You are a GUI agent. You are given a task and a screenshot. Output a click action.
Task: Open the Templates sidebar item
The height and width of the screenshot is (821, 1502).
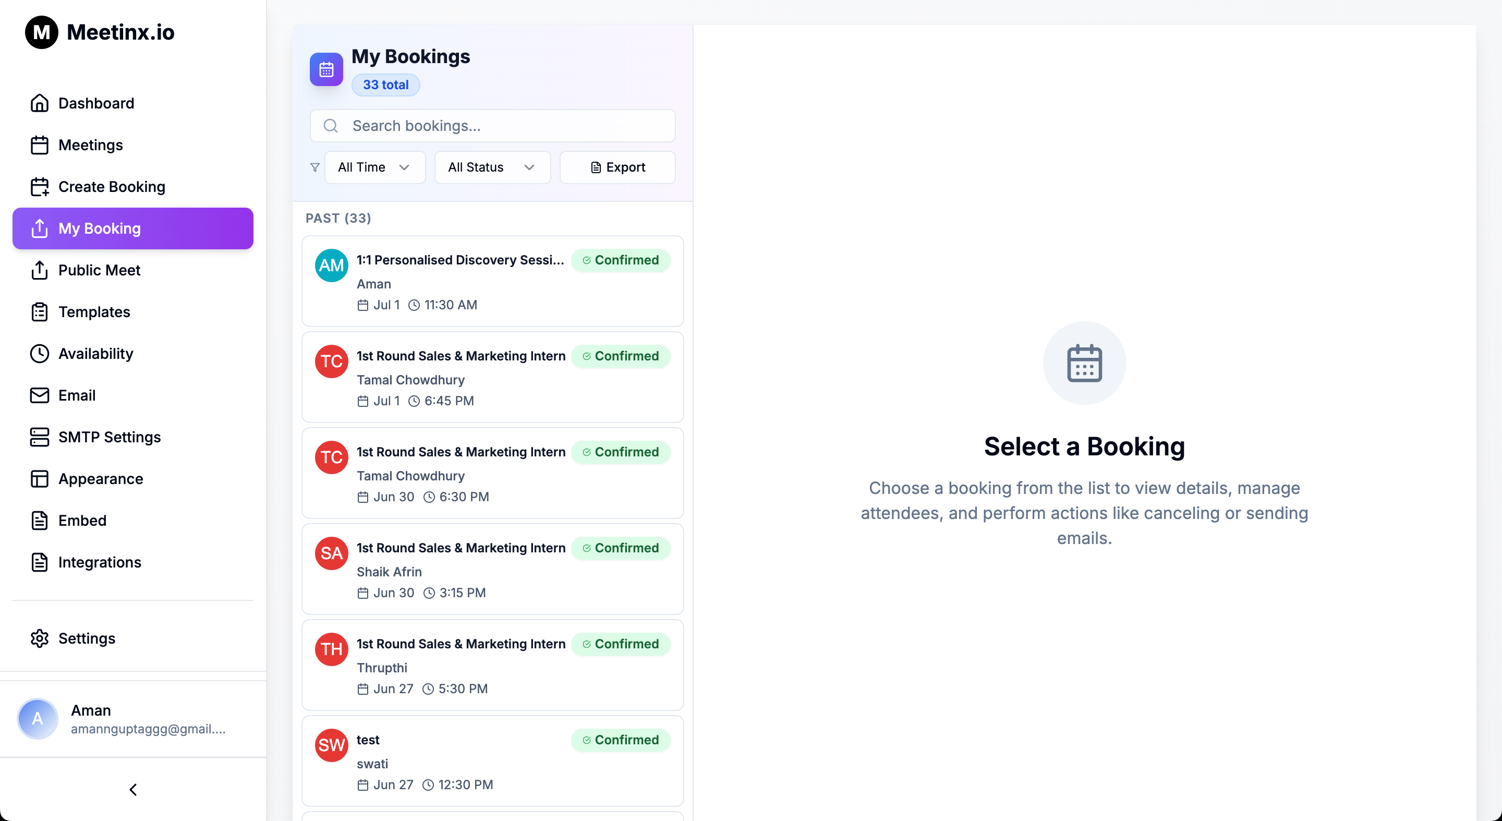pos(94,312)
